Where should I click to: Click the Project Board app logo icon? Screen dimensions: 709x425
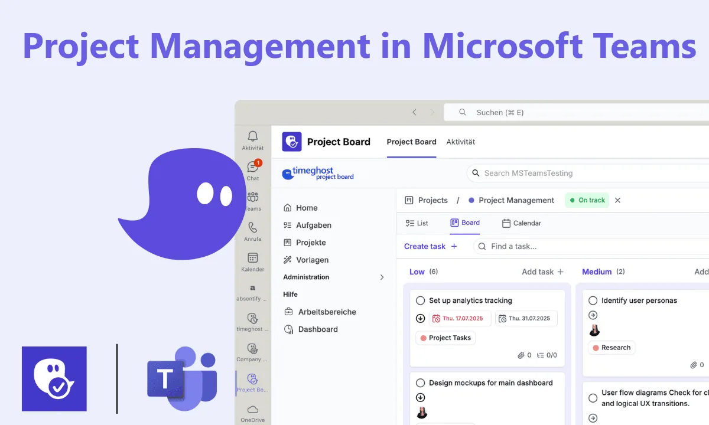tap(292, 142)
